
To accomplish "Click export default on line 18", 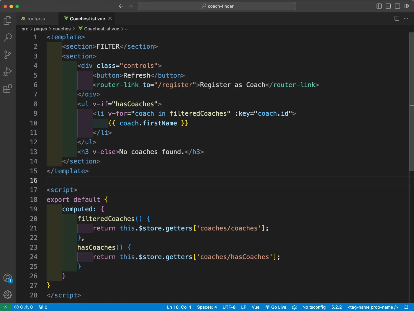I will coord(73,199).
